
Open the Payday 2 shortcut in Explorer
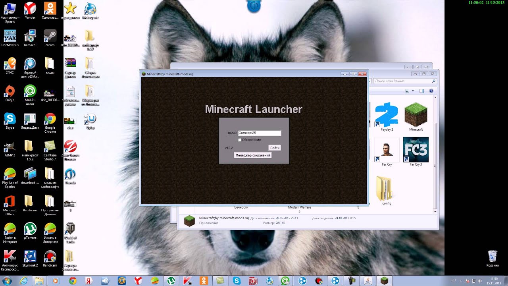(387, 117)
